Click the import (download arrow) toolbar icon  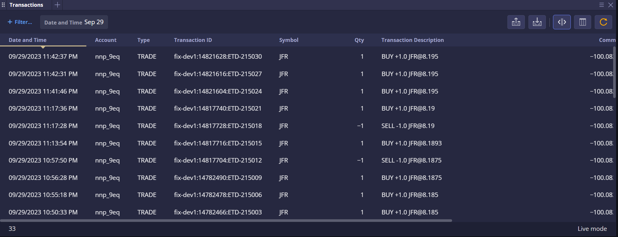point(537,22)
